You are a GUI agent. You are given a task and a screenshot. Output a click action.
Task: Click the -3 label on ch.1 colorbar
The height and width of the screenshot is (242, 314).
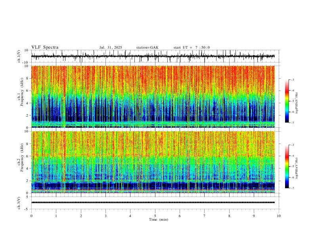(292, 79)
